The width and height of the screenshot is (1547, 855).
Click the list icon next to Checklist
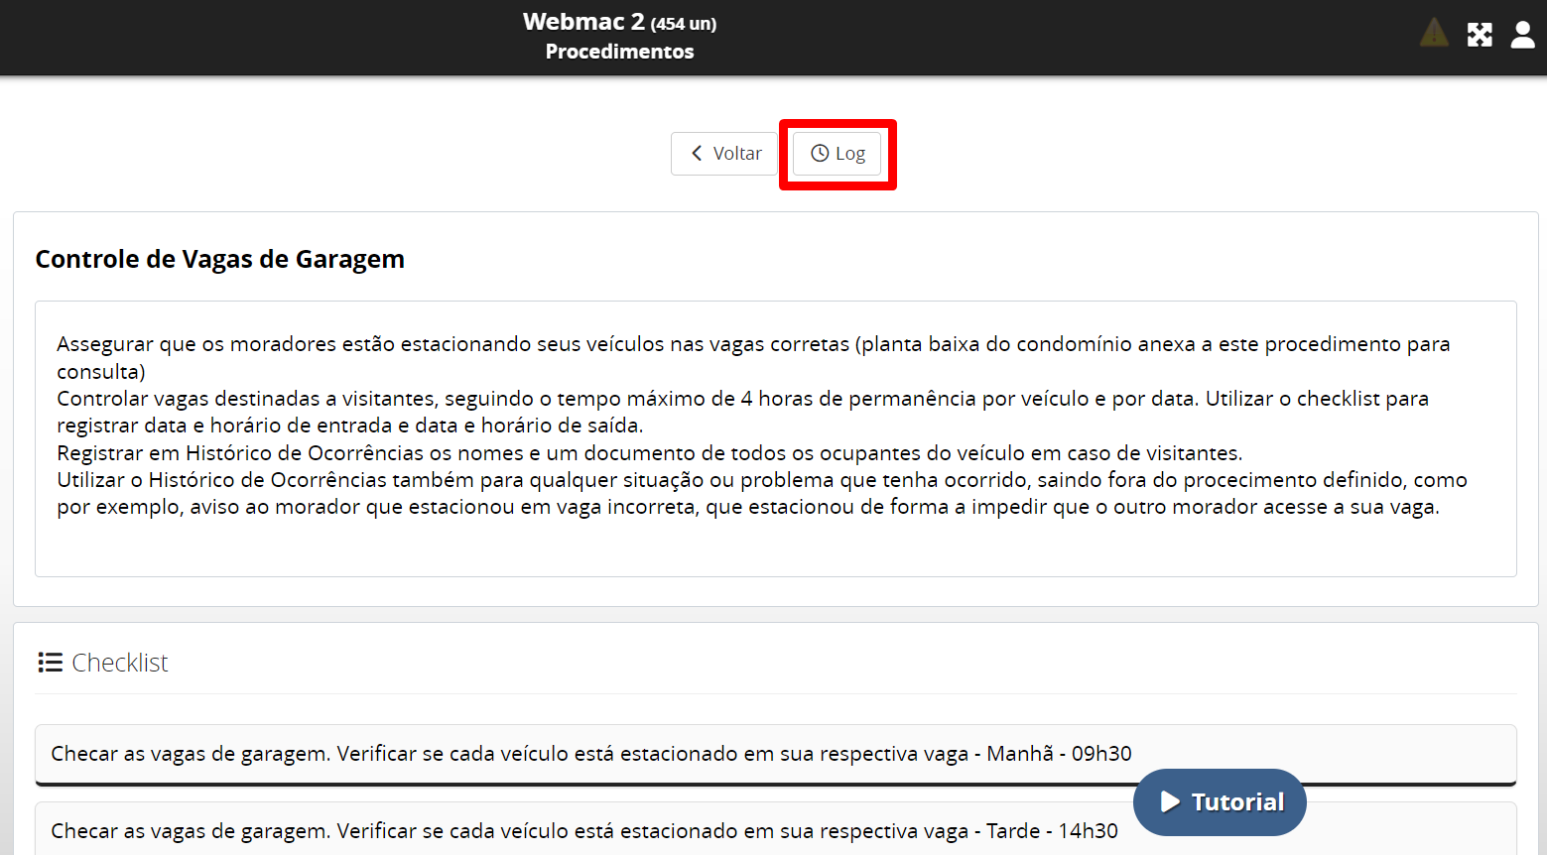[50, 663]
